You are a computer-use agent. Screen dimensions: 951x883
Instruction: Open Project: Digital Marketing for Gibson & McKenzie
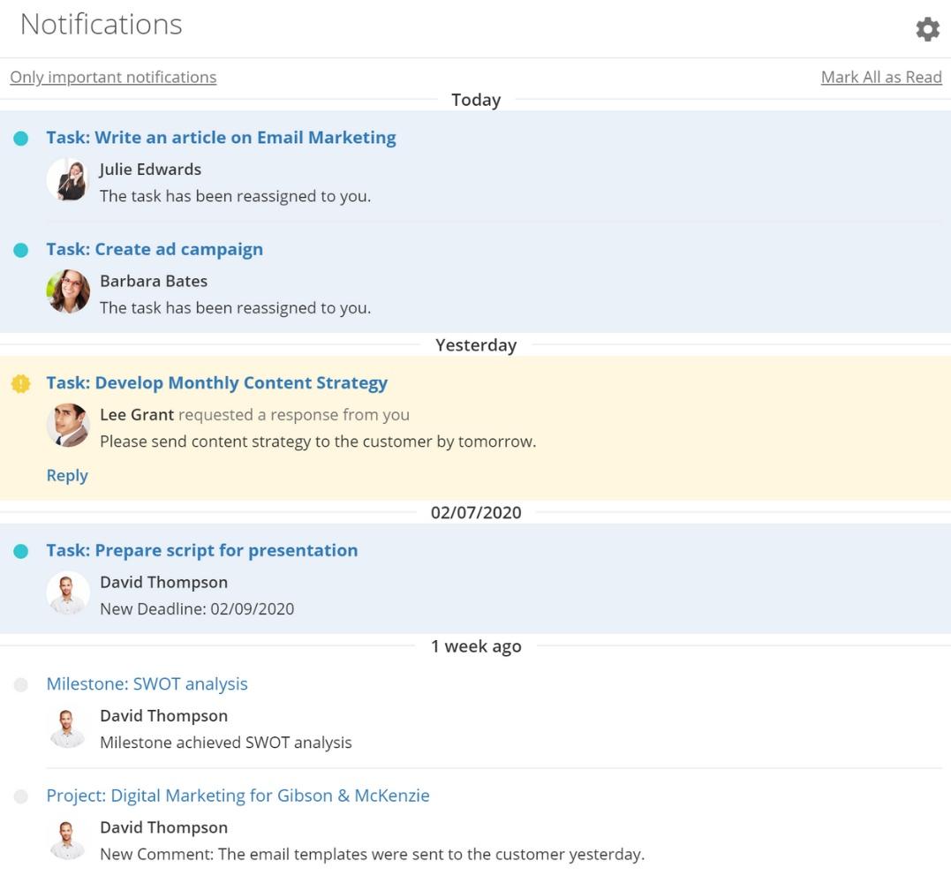238,796
